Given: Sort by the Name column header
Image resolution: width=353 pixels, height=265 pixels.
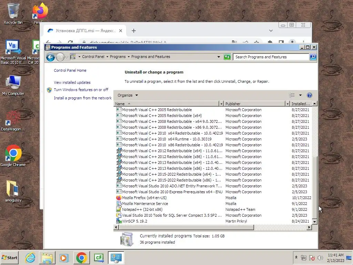Looking at the screenshot, I should click(x=167, y=104).
